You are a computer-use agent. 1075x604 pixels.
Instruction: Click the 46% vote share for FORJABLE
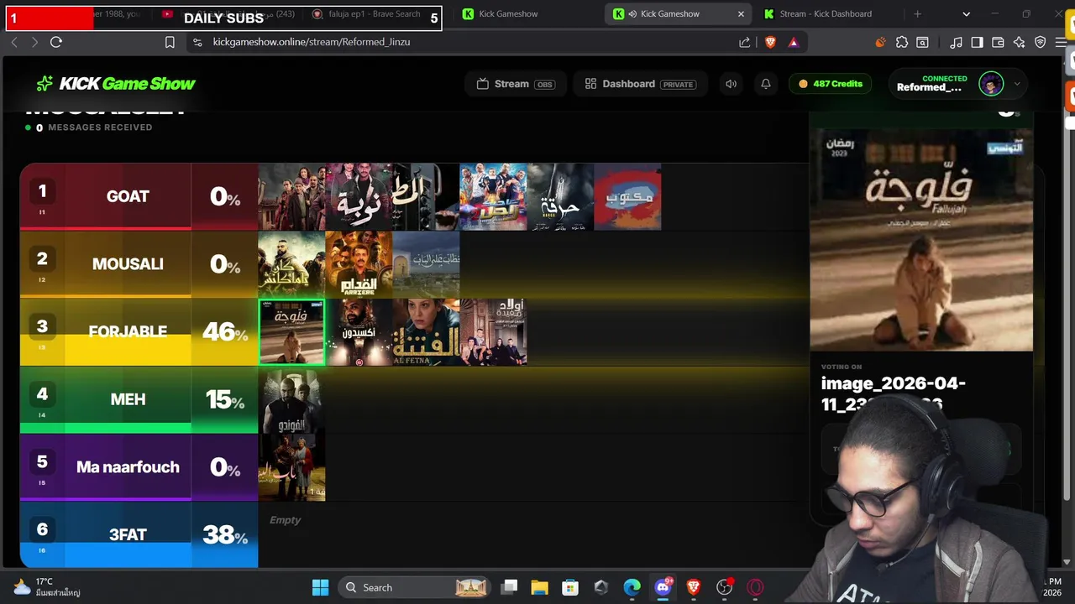click(224, 332)
